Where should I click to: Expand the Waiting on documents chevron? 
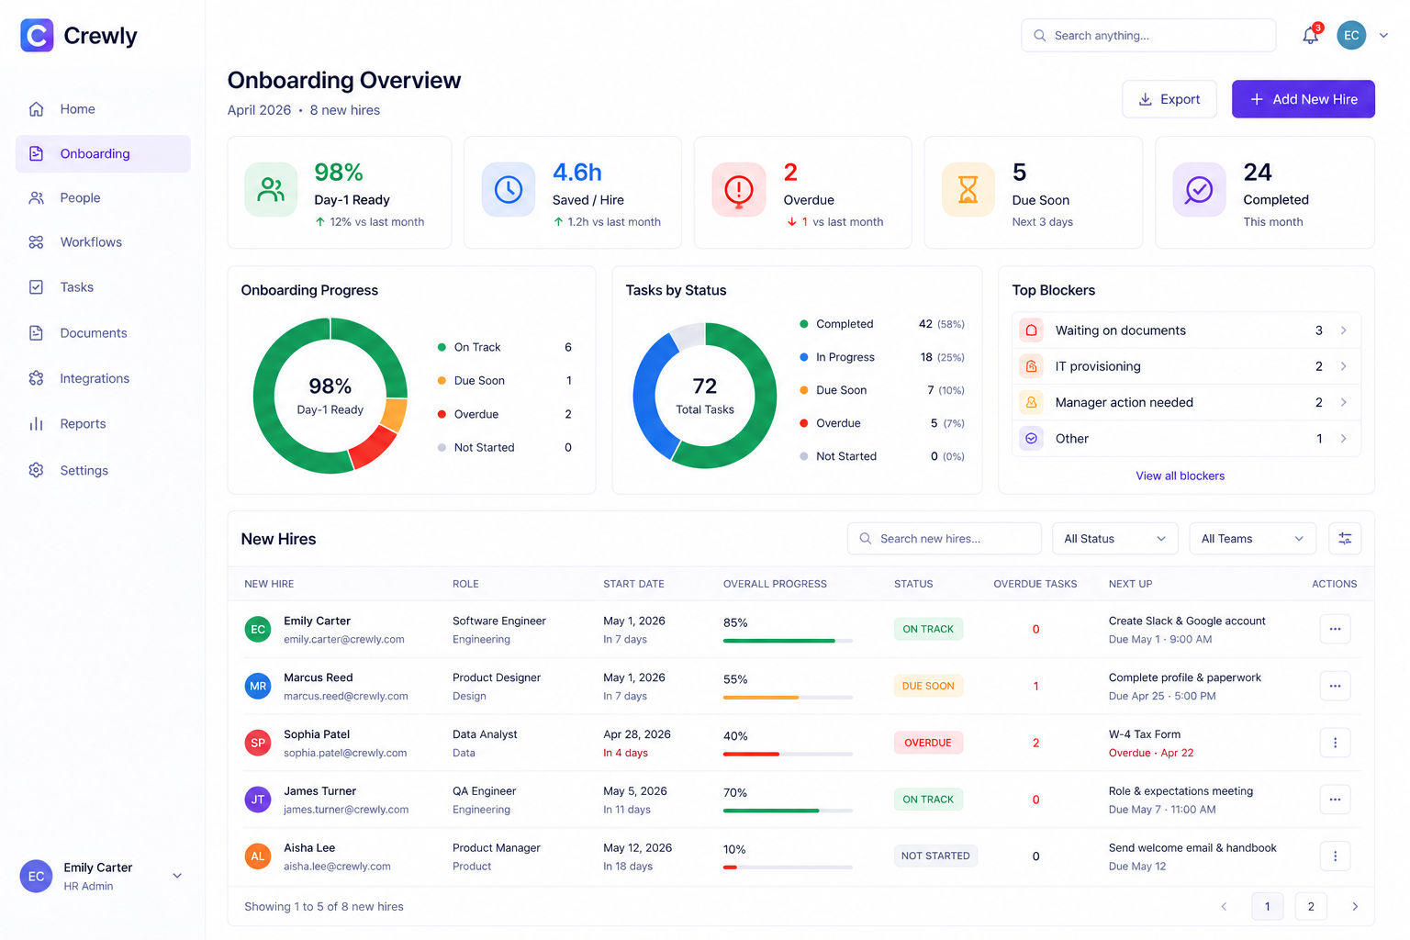coord(1343,330)
